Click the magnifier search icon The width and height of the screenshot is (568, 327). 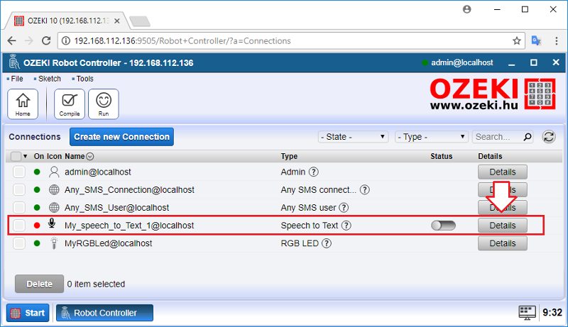(x=528, y=137)
